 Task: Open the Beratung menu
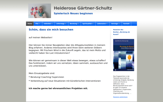pyautogui.click(x=74, y=24)
